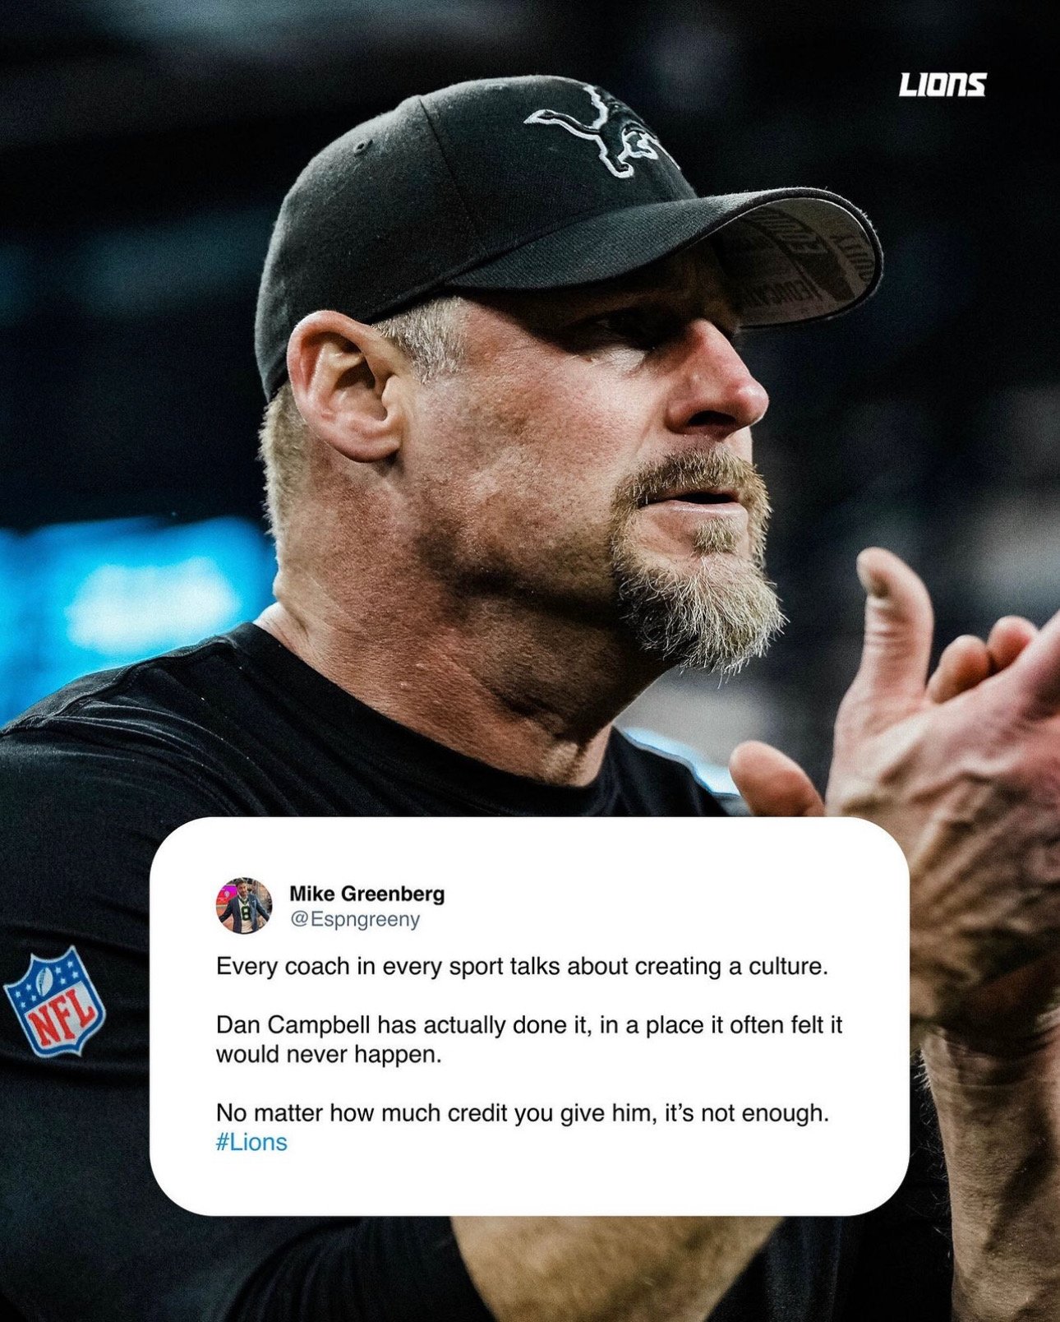The height and width of the screenshot is (1322, 1060).
Task: Click the 'Dan Campbell has actually done it' line
Action: pyautogui.click(x=529, y=1026)
